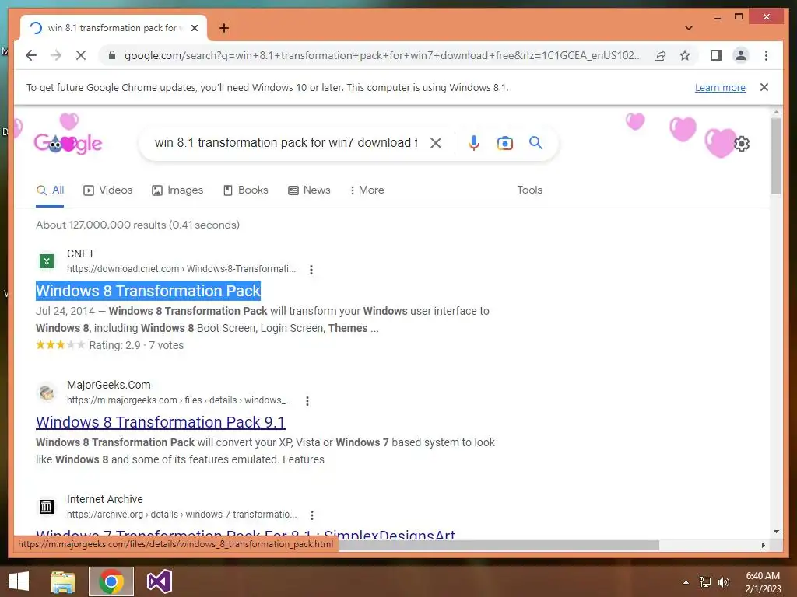Viewport: 797px width, 597px height.
Task: Open MajorGeeks result three-dot options
Action: [x=307, y=401]
